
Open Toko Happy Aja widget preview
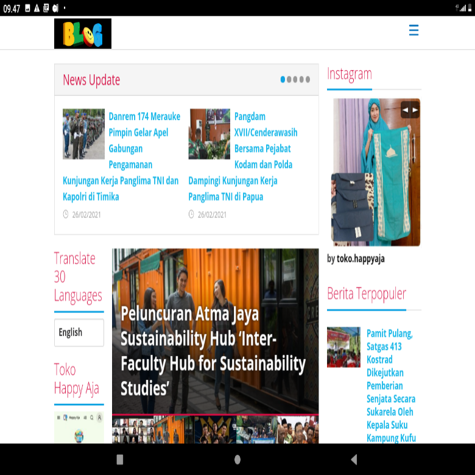point(79,427)
